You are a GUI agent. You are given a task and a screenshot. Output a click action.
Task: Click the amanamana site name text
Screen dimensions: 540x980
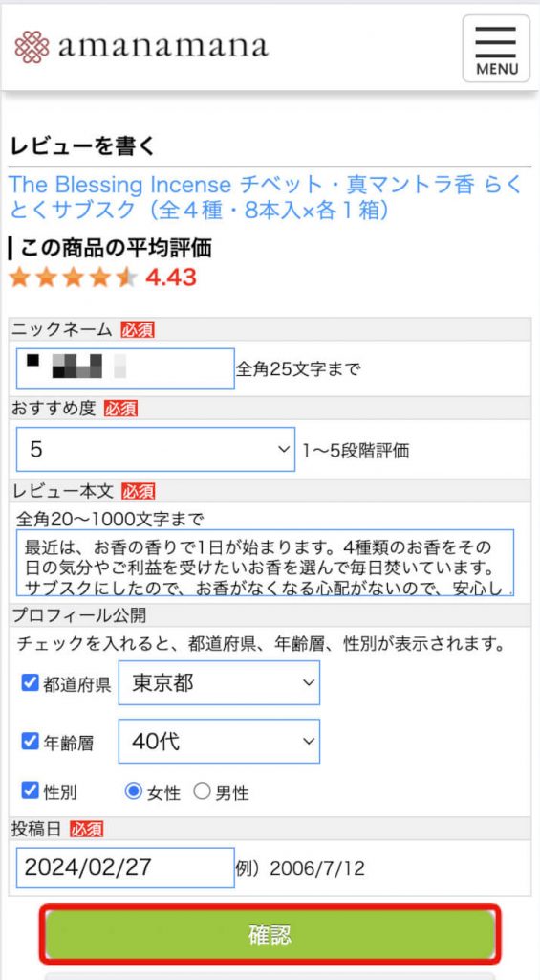tap(162, 47)
